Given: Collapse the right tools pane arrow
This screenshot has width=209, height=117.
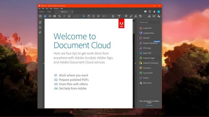Looking at the screenshot, I should [x=136, y=64].
